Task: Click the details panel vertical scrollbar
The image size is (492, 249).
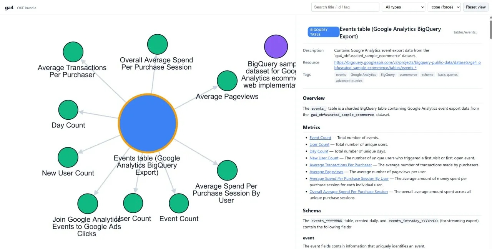Action: (490, 30)
